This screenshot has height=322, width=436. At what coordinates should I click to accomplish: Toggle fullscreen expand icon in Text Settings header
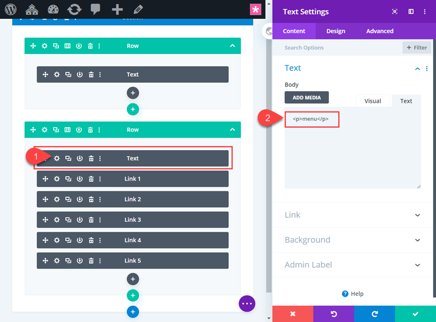pos(394,11)
